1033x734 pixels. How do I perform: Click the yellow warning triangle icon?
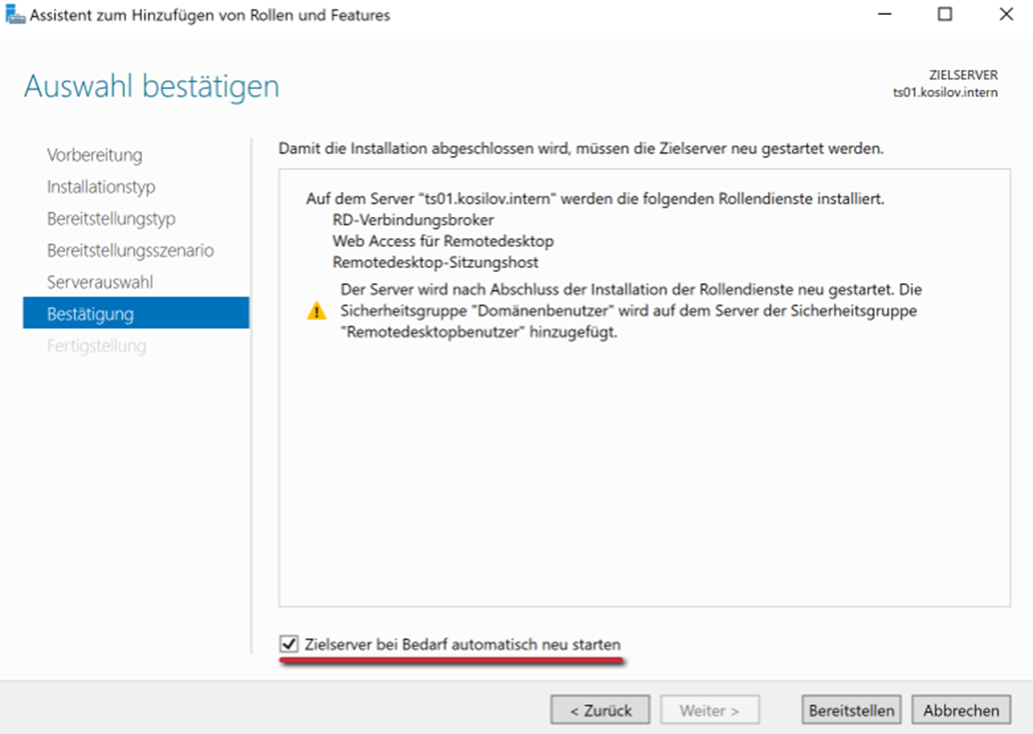coord(316,311)
